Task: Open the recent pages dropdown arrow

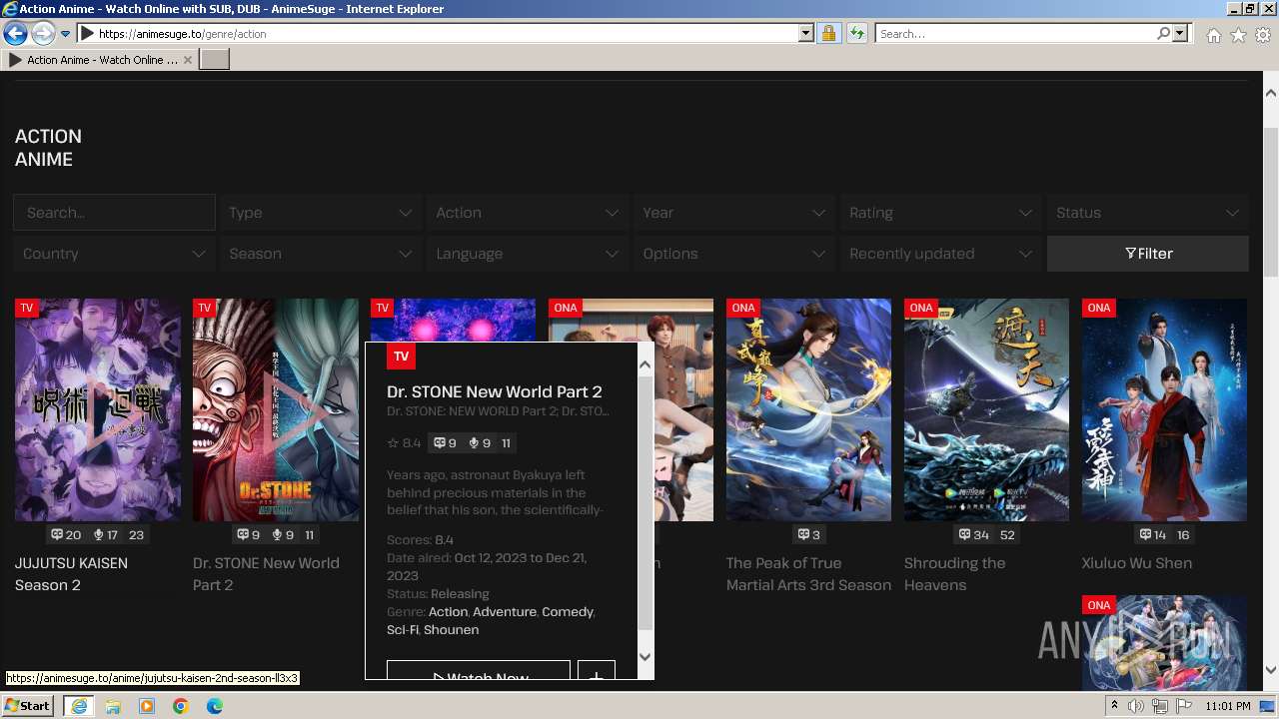Action: [x=65, y=34]
